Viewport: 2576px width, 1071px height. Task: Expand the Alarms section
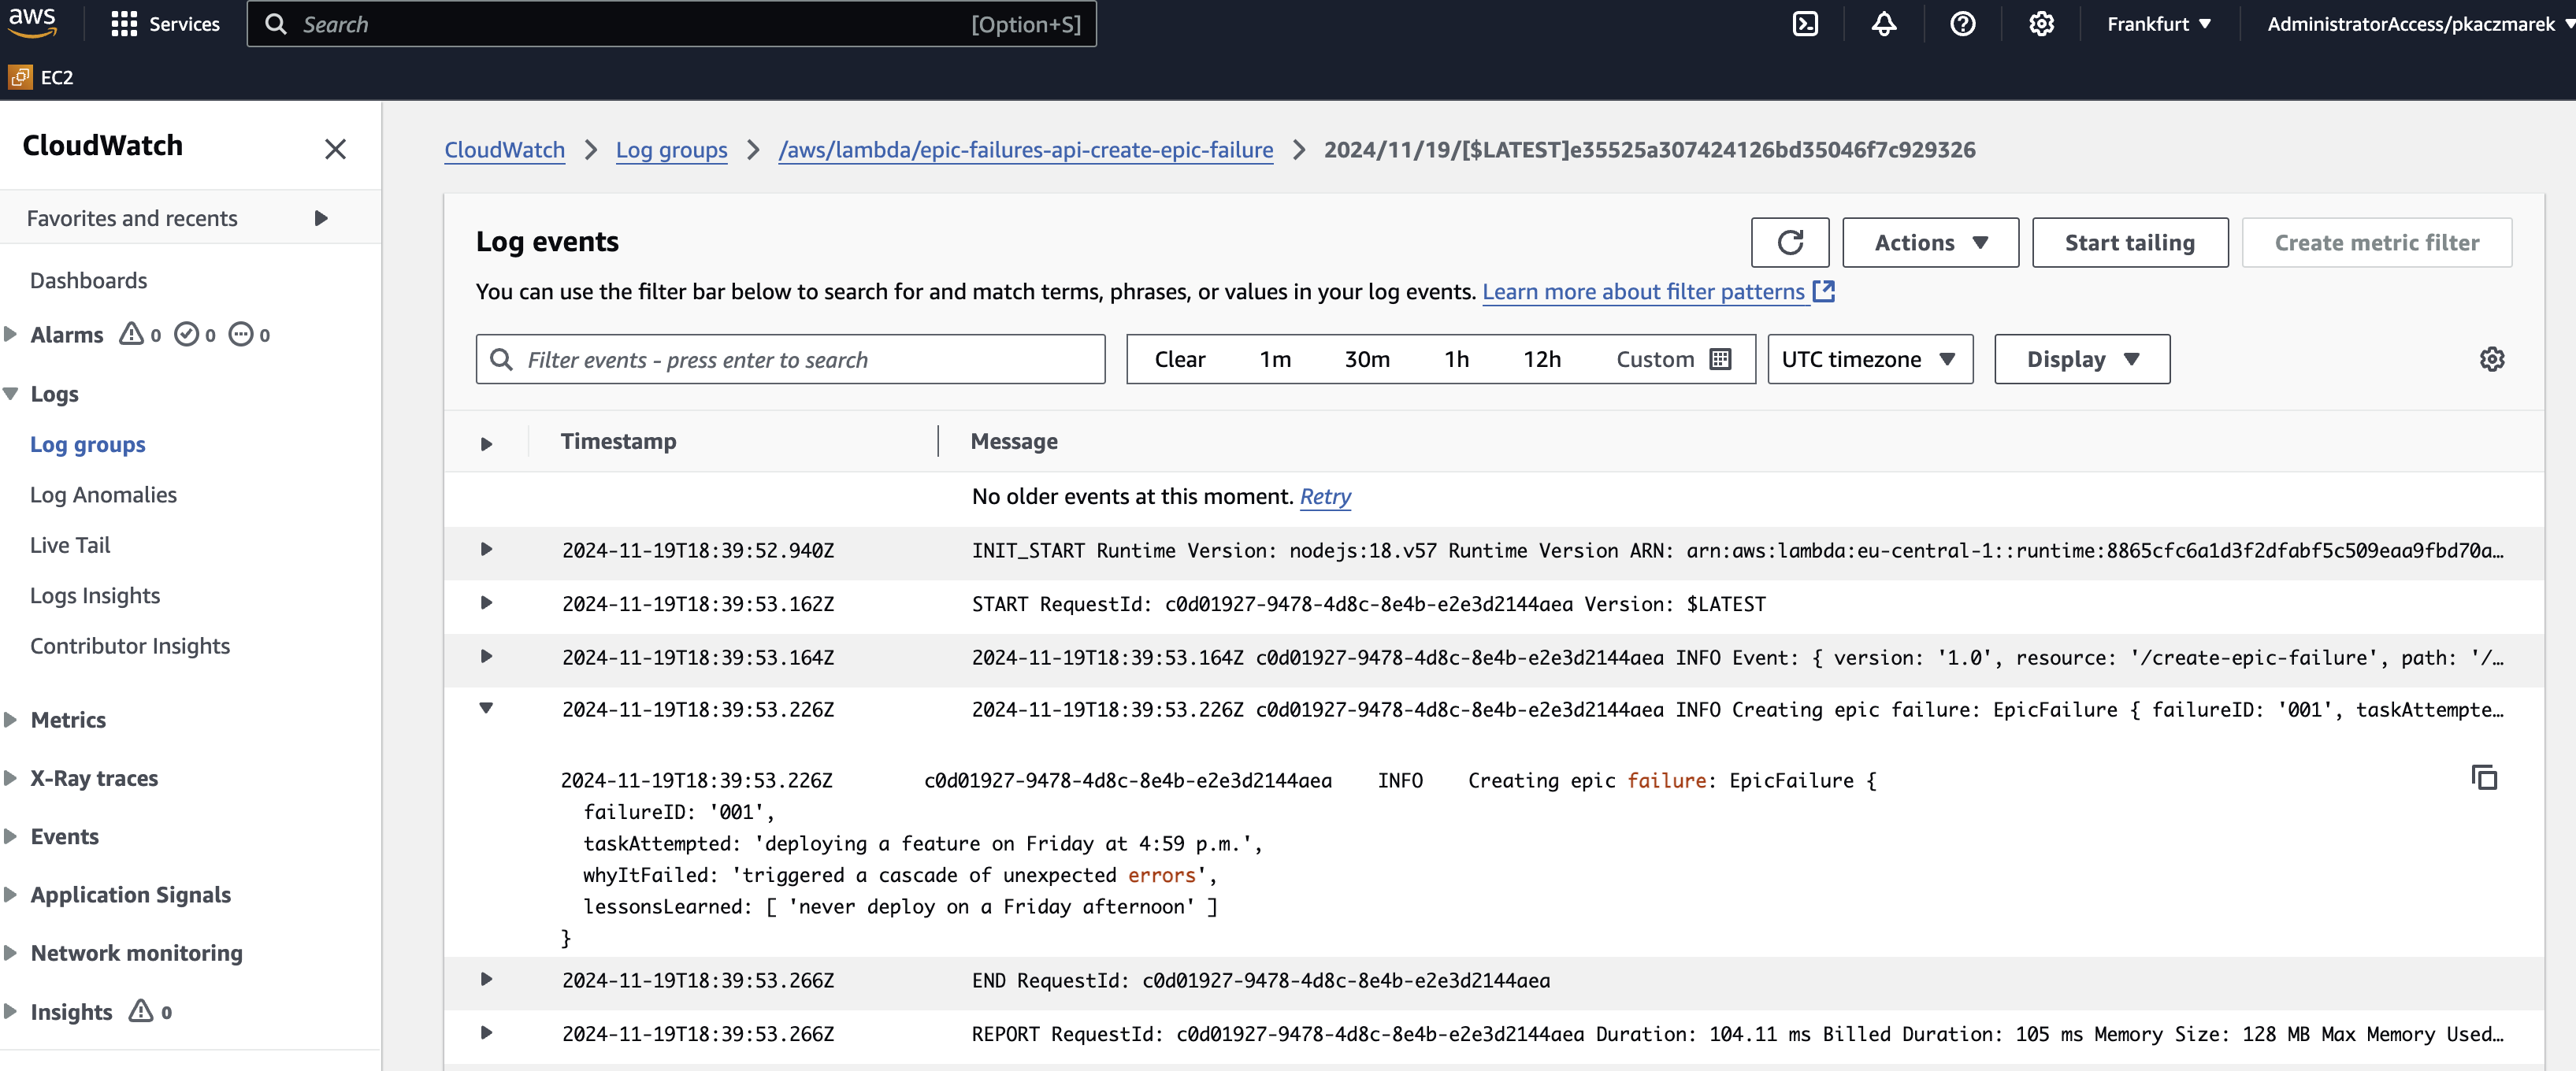pos(11,334)
